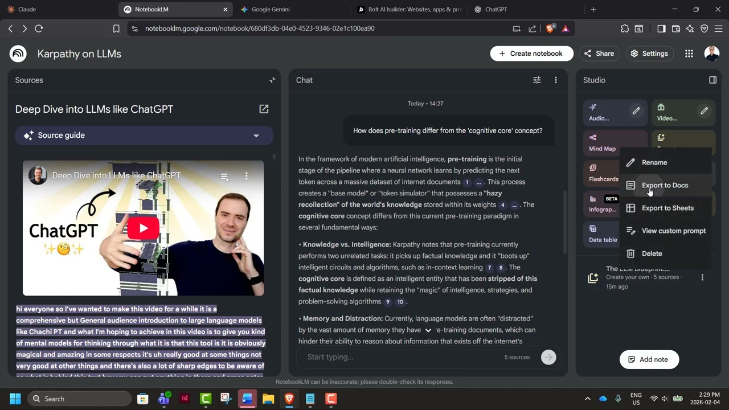Open the Google account avatar
The width and height of the screenshot is (729, 410).
tap(712, 54)
